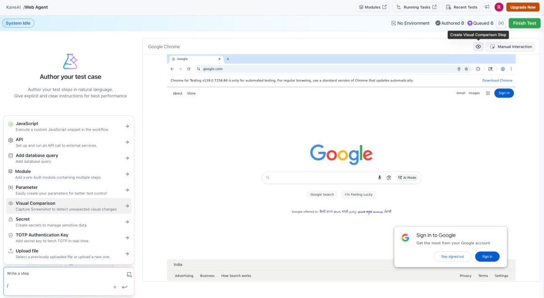Click the Add database query icon
544x298 pixels.
pyautogui.click(x=11, y=157)
